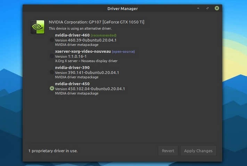Click the nvidia-driver-460 name text
The width and height of the screenshot is (247, 166).
pyautogui.click(x=72, y=35)
